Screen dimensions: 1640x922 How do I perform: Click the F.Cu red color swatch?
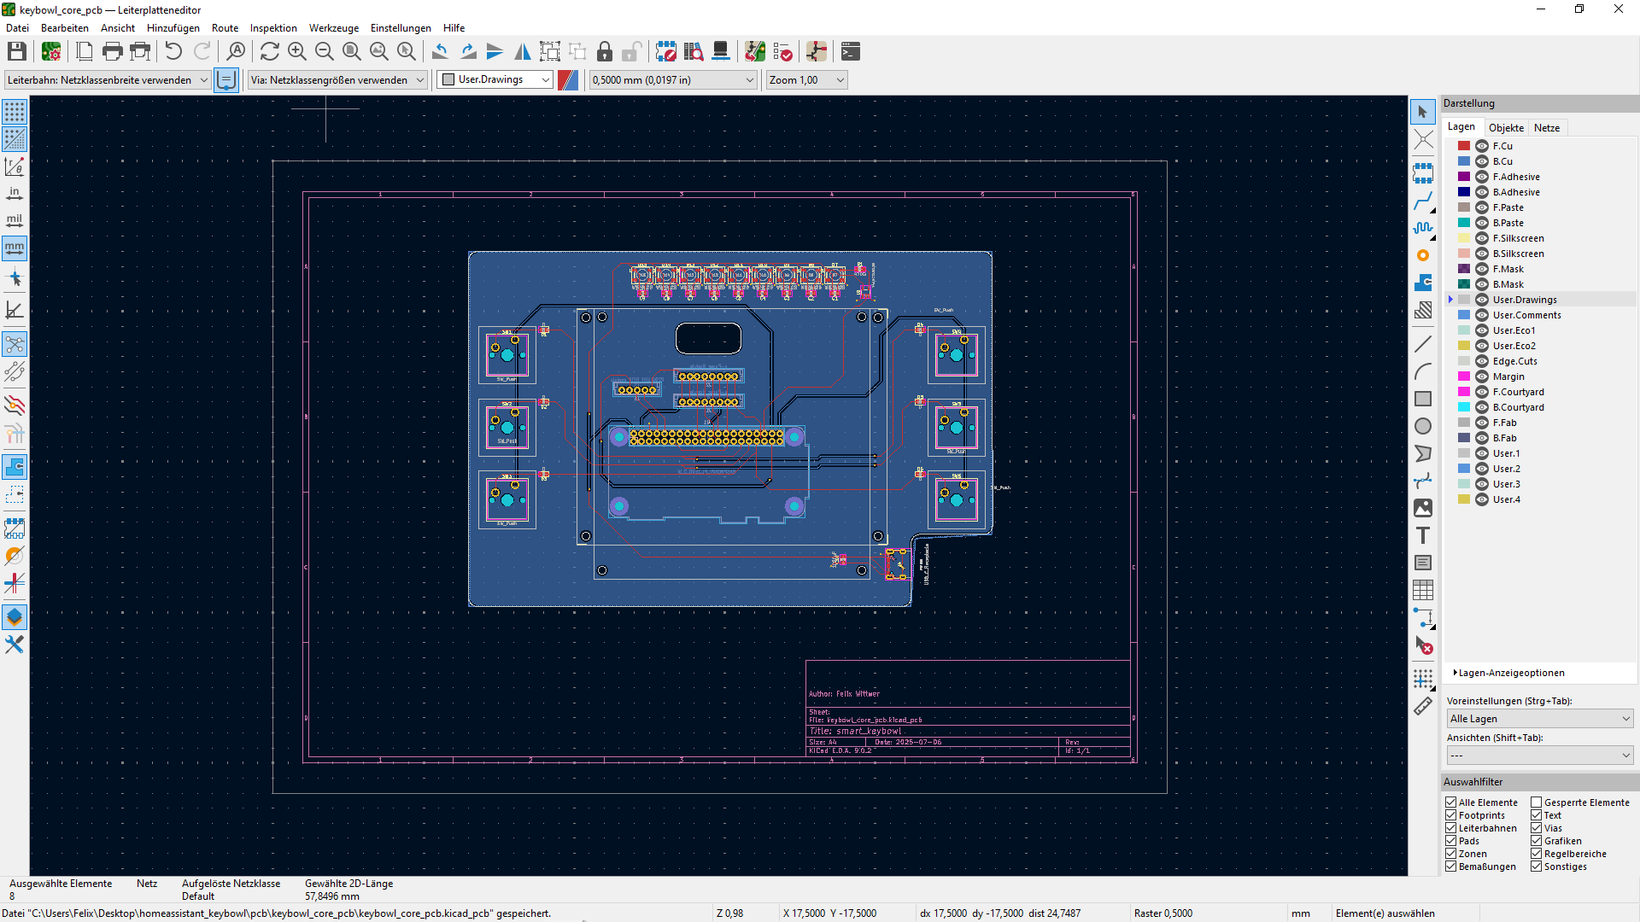click(x=1464, y=146)
